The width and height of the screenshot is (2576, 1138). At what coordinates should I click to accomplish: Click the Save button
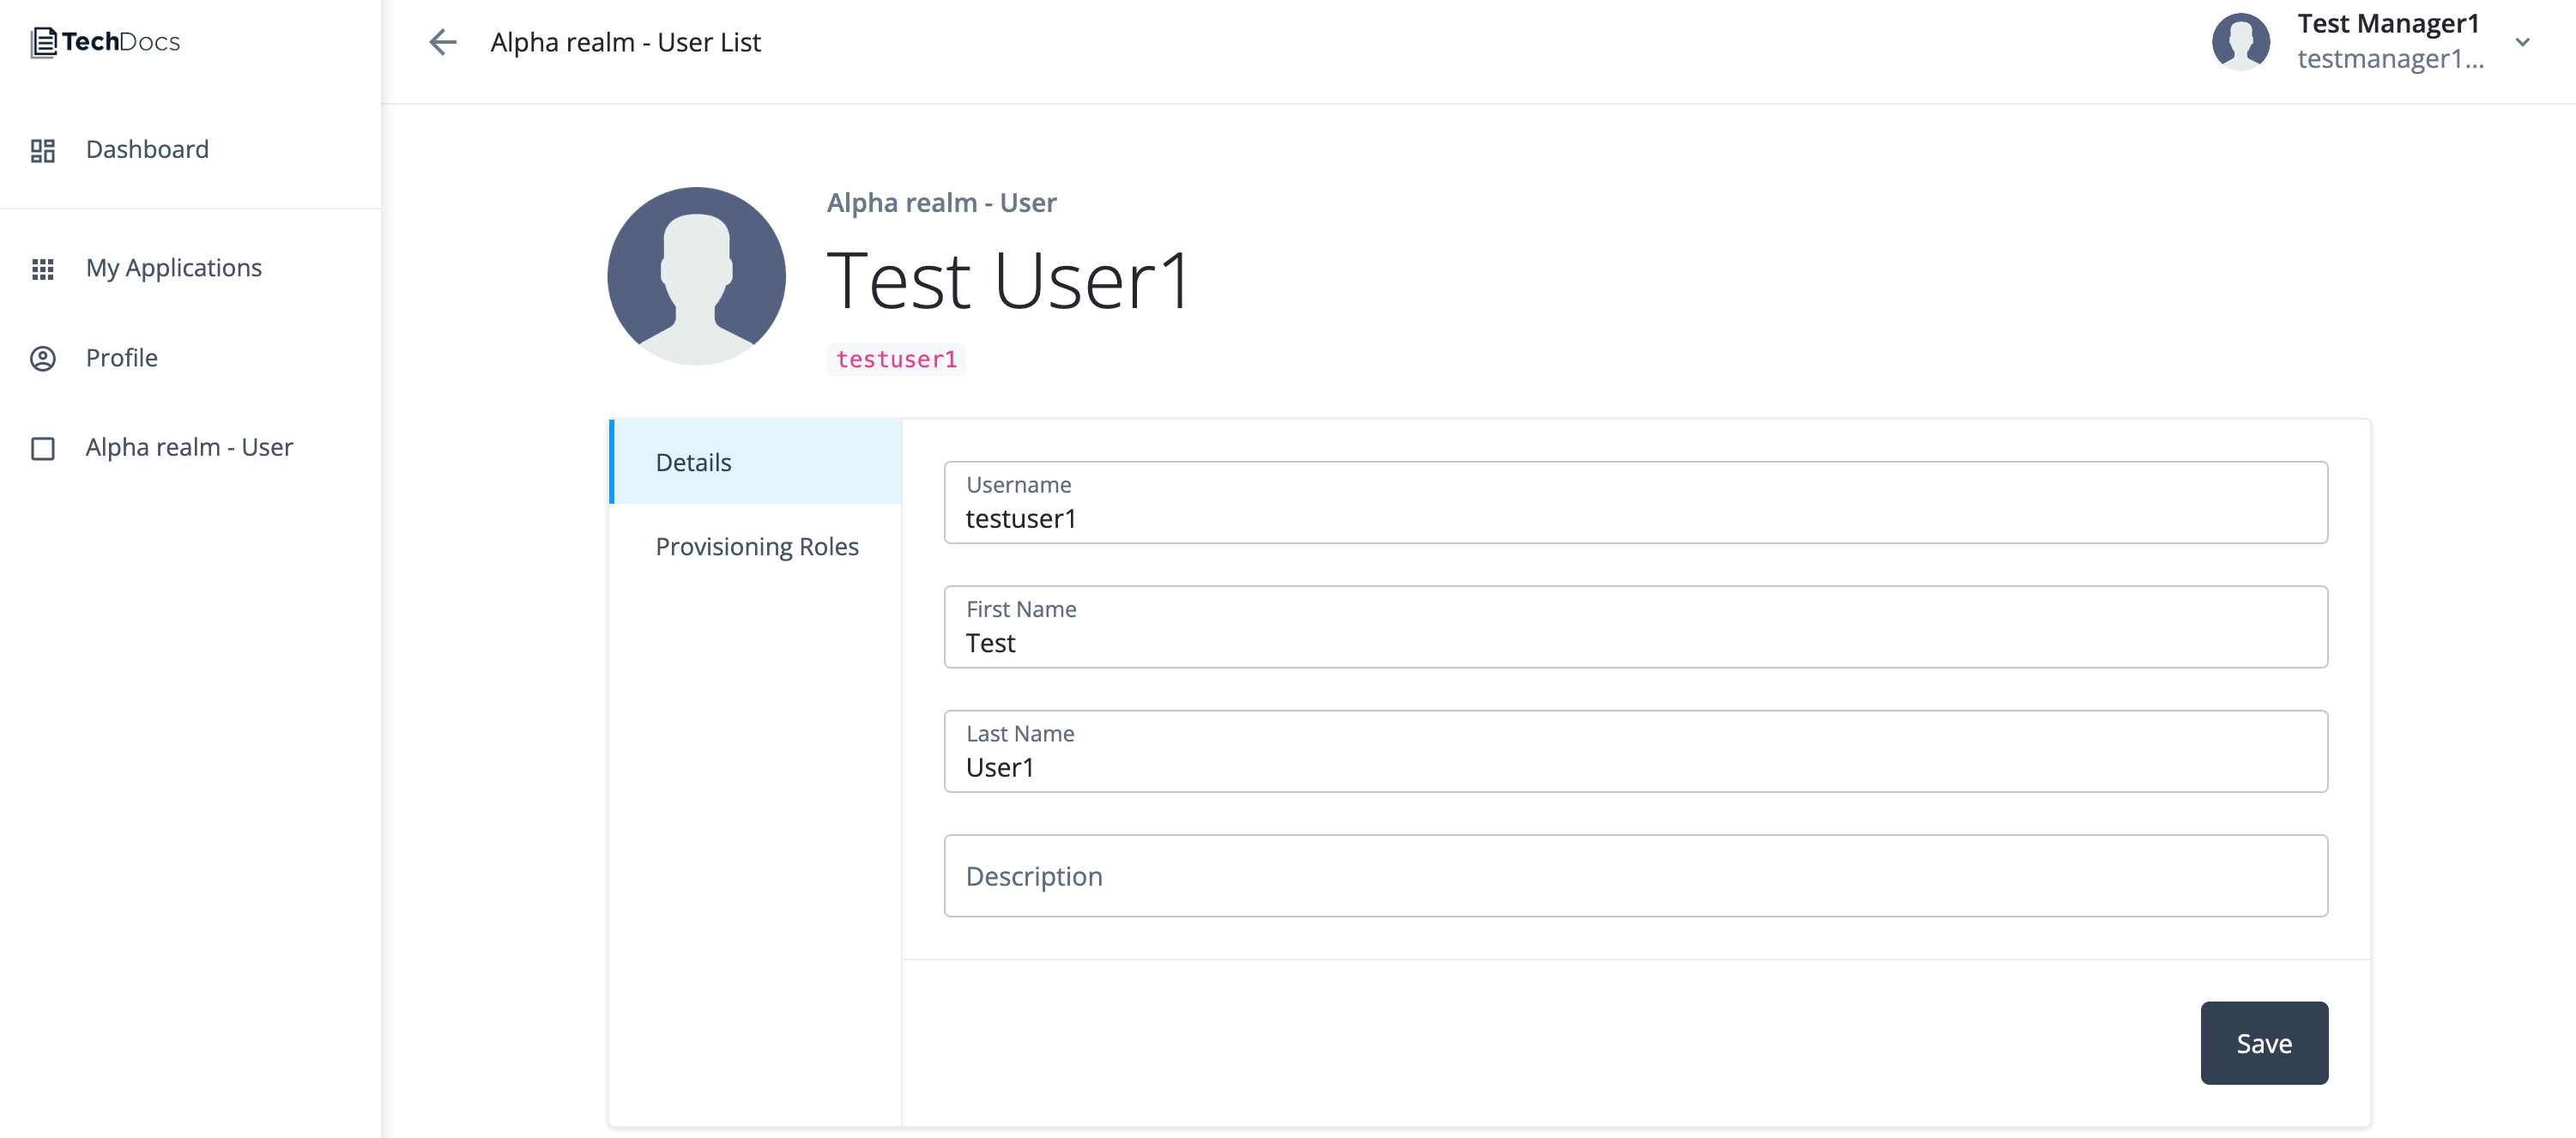(2264, 1042)
